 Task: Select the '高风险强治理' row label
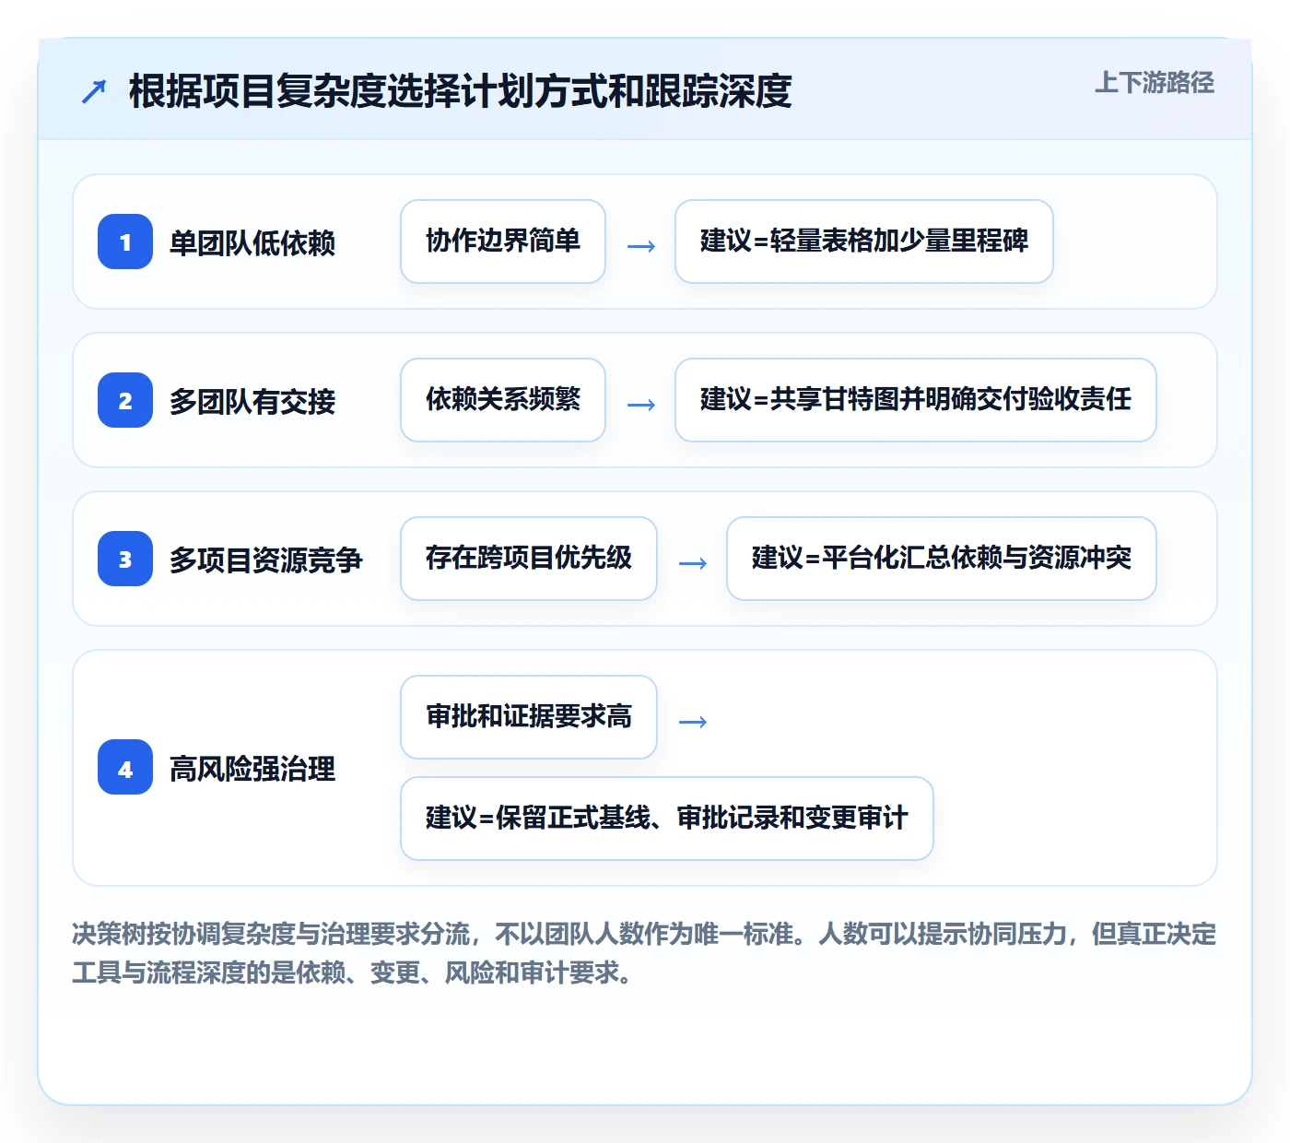pyautogui.click(x=252, y=769)
